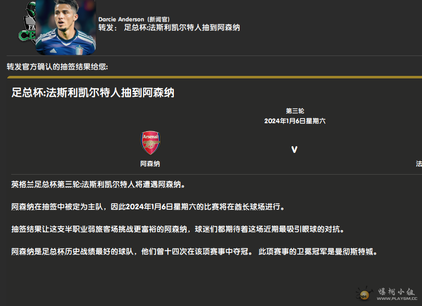Open Darcie Anderson's sender profile name
Image resolution: width=422 pixels, height=306 pixels.
tap(121, 19)
